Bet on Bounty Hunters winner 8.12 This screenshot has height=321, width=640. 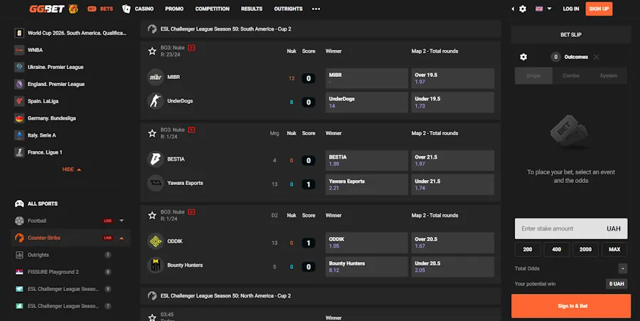pos(366,267)
